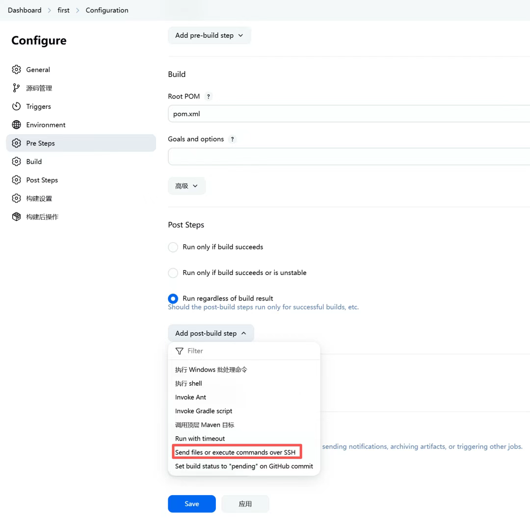The height and width of the screenshot is (523, 530).
Task: Open the first job breadcrumb
Action: [63, 10]
